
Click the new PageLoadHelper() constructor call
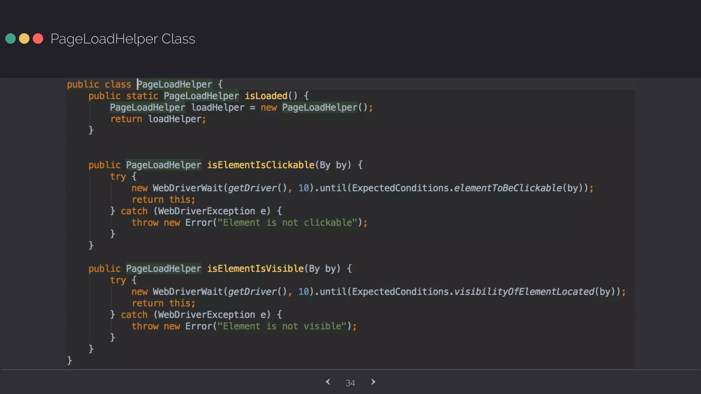coord(319,108)
